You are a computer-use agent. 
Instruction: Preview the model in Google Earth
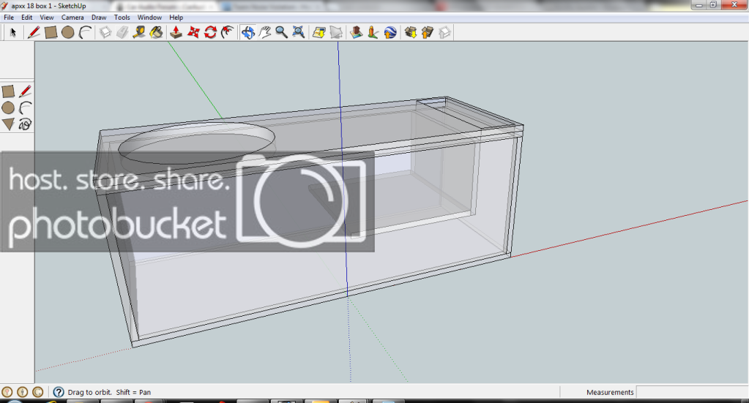point(390,32)
